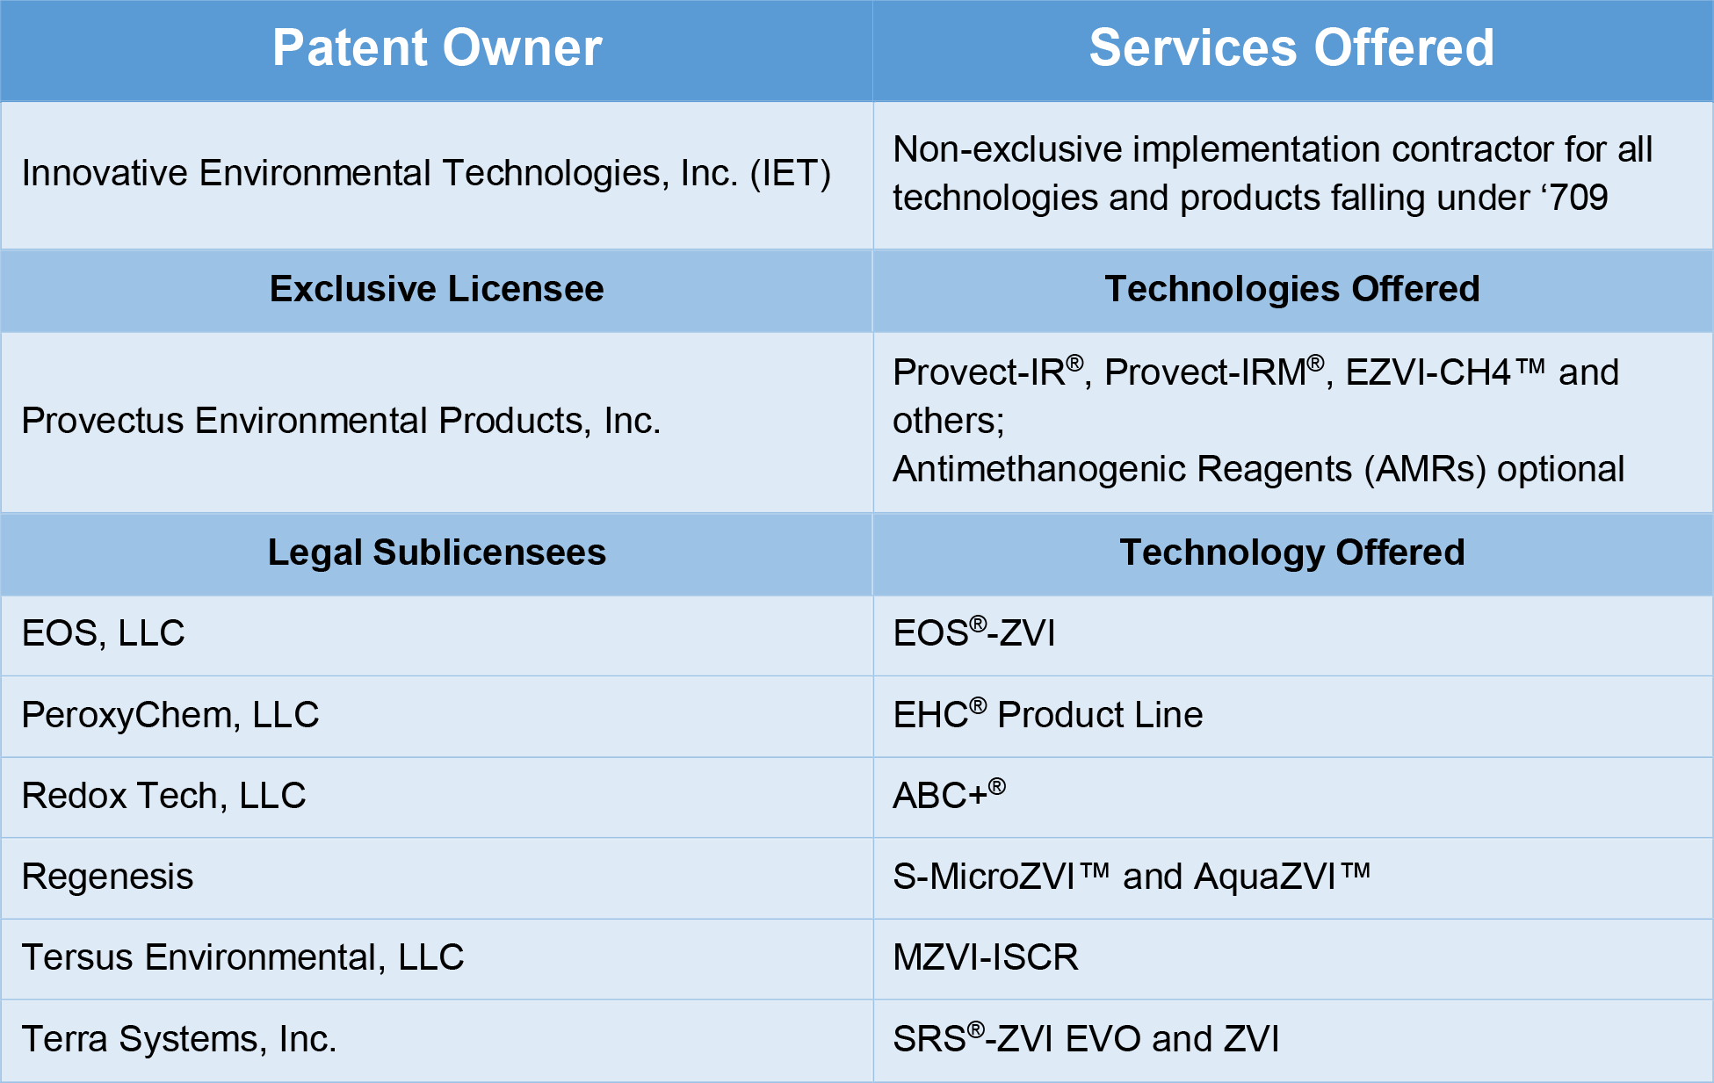Select the Redox Tech, LLC entry

click(163, 796)
